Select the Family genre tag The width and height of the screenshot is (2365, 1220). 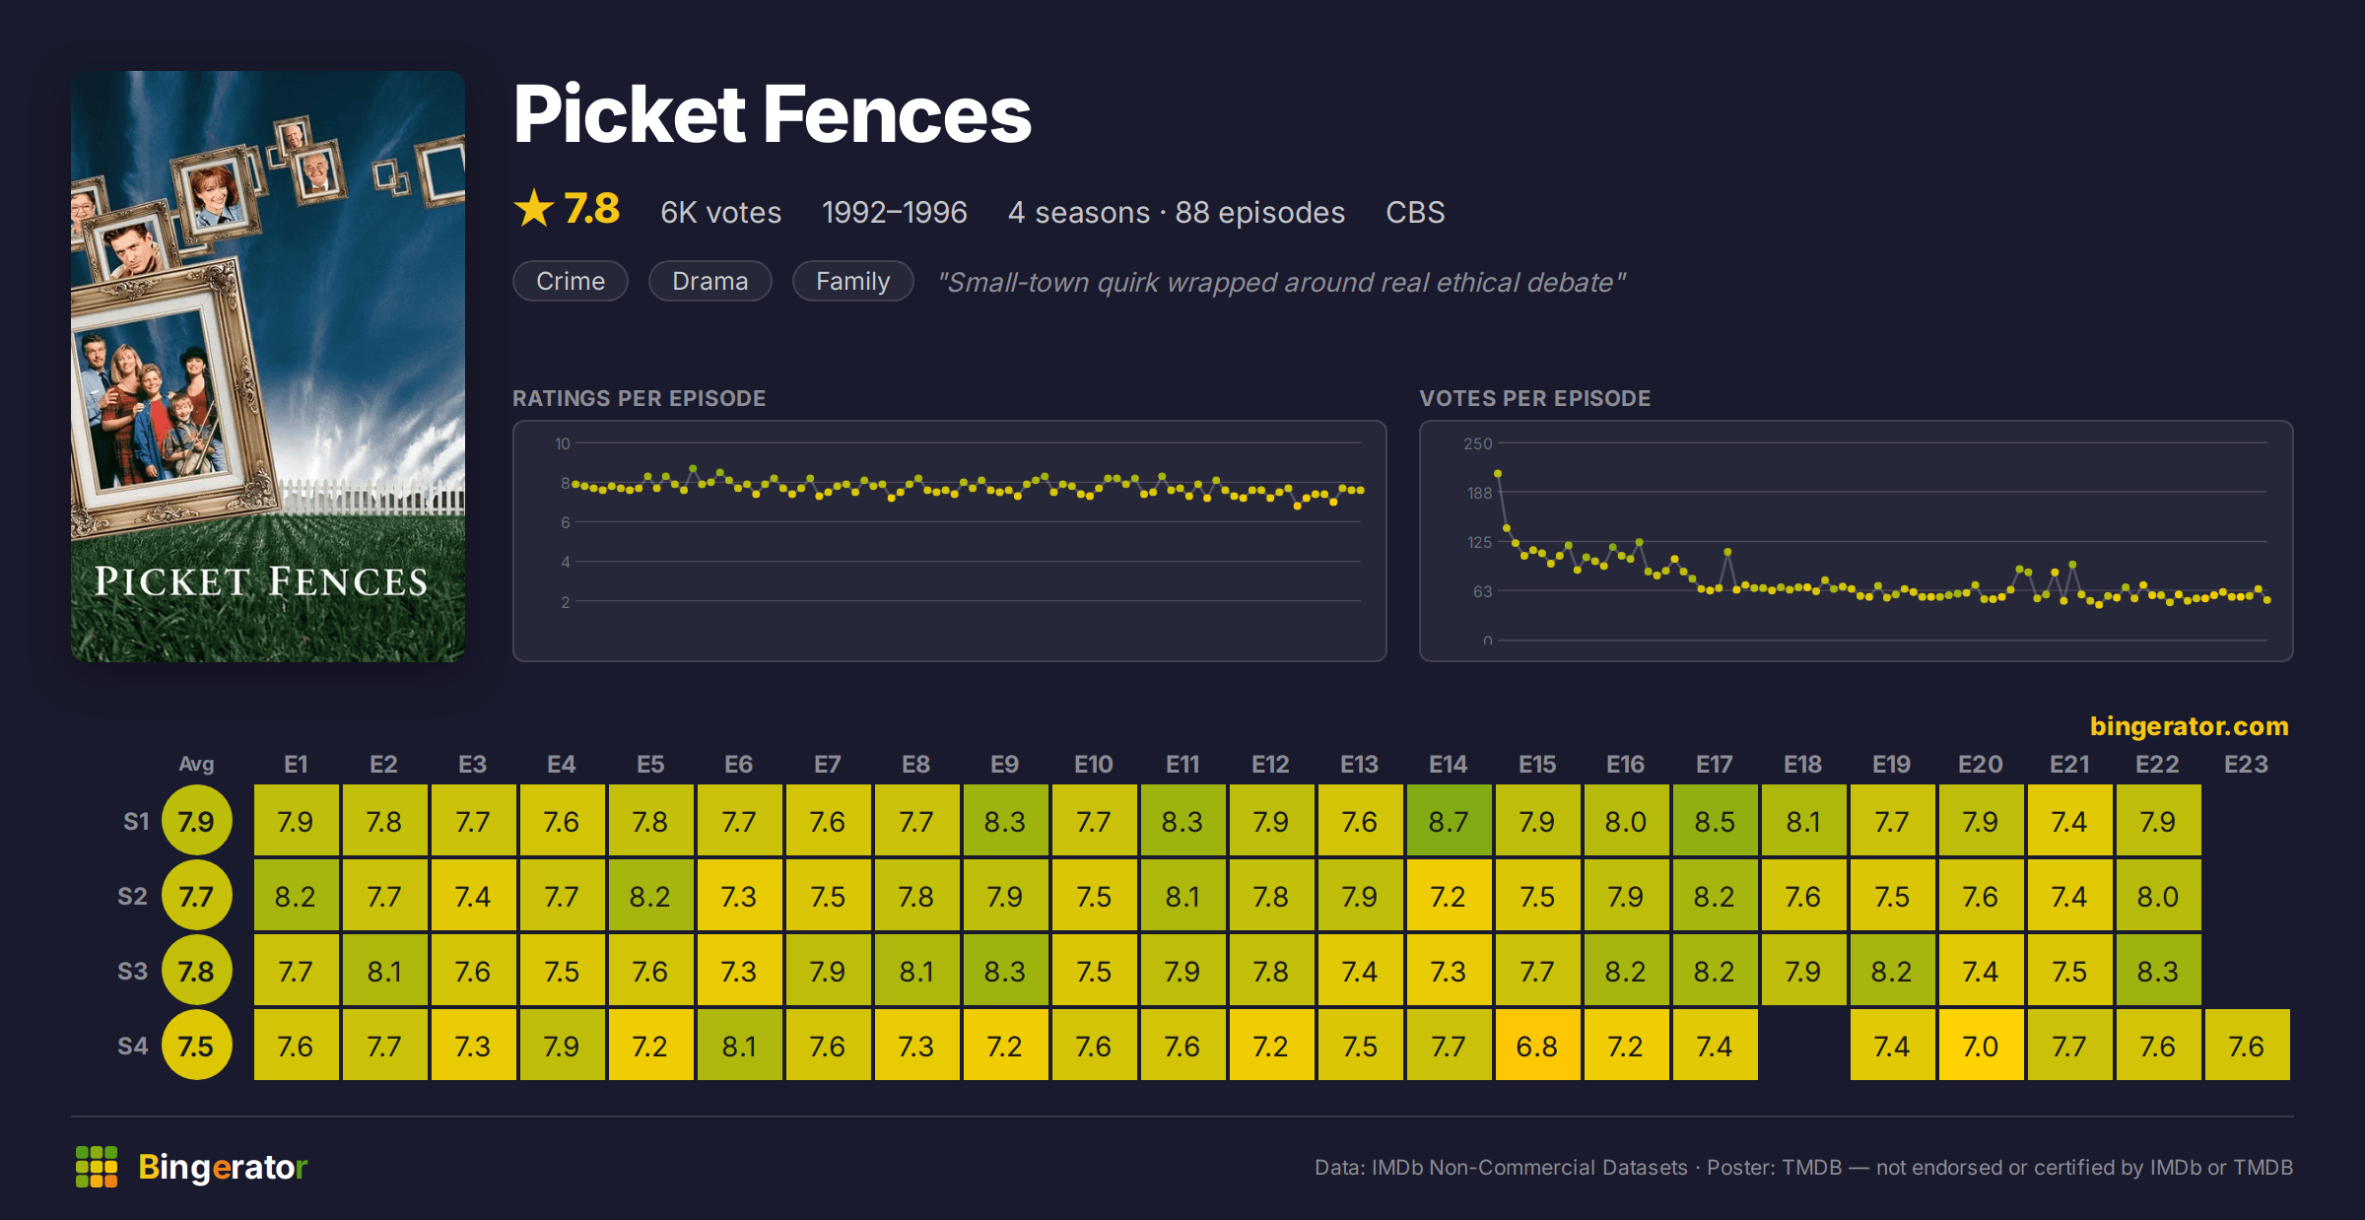click(853, 281)
